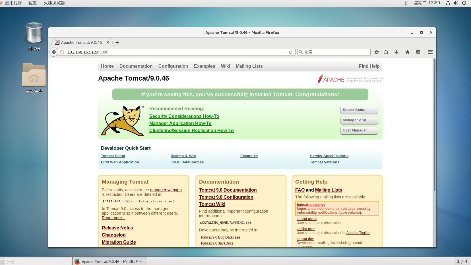Open Clustering/Session Replication How-To link
The image size is (471, 265).
191,130
